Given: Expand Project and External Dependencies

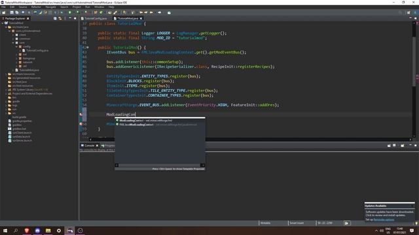Looking at the screenshot, I should 6,93.
